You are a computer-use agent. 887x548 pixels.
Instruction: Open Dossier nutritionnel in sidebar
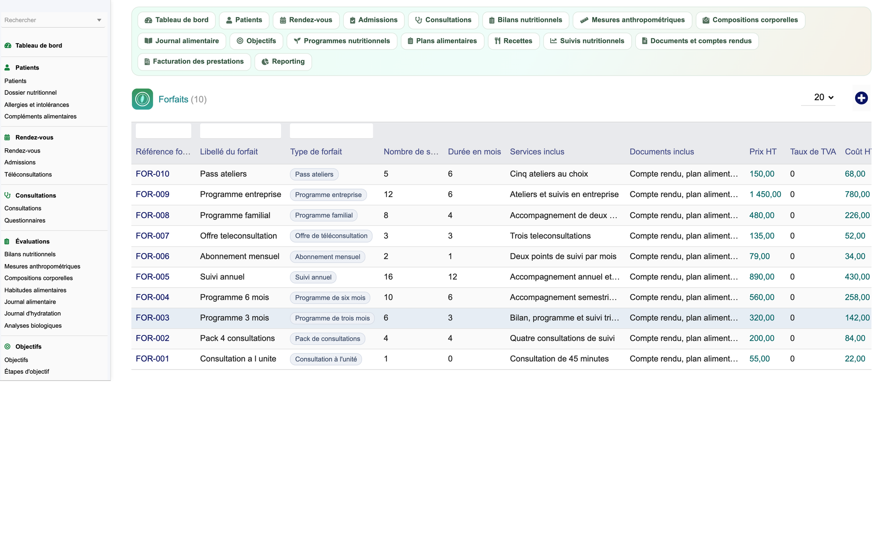pos(31,92)
